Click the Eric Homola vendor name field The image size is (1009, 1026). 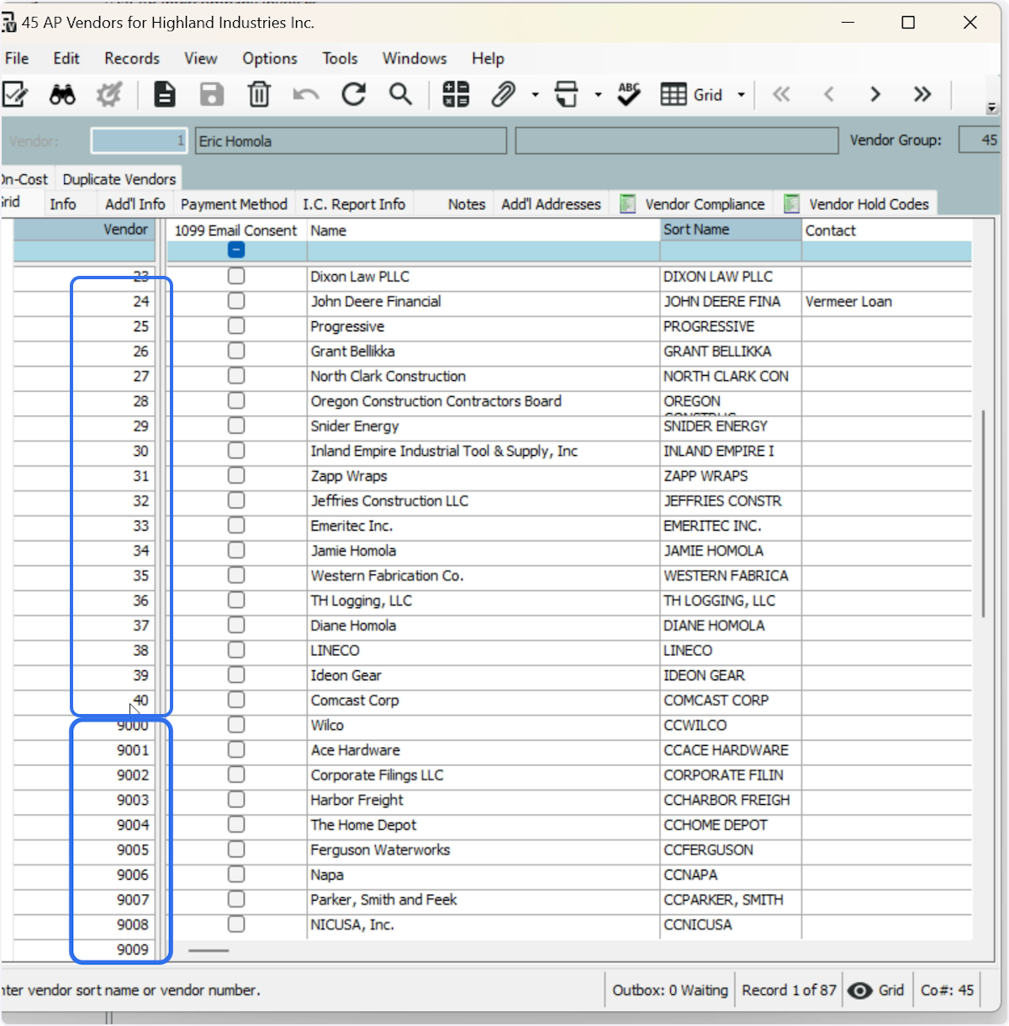351,140
